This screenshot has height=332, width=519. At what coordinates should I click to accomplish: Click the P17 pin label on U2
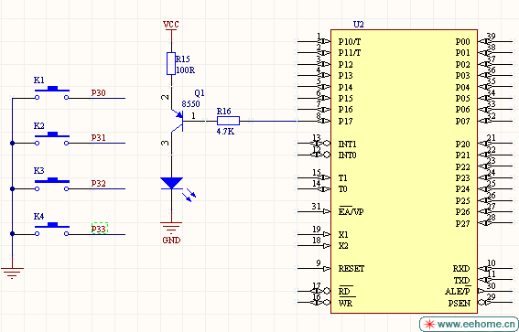tap(345, 122)
